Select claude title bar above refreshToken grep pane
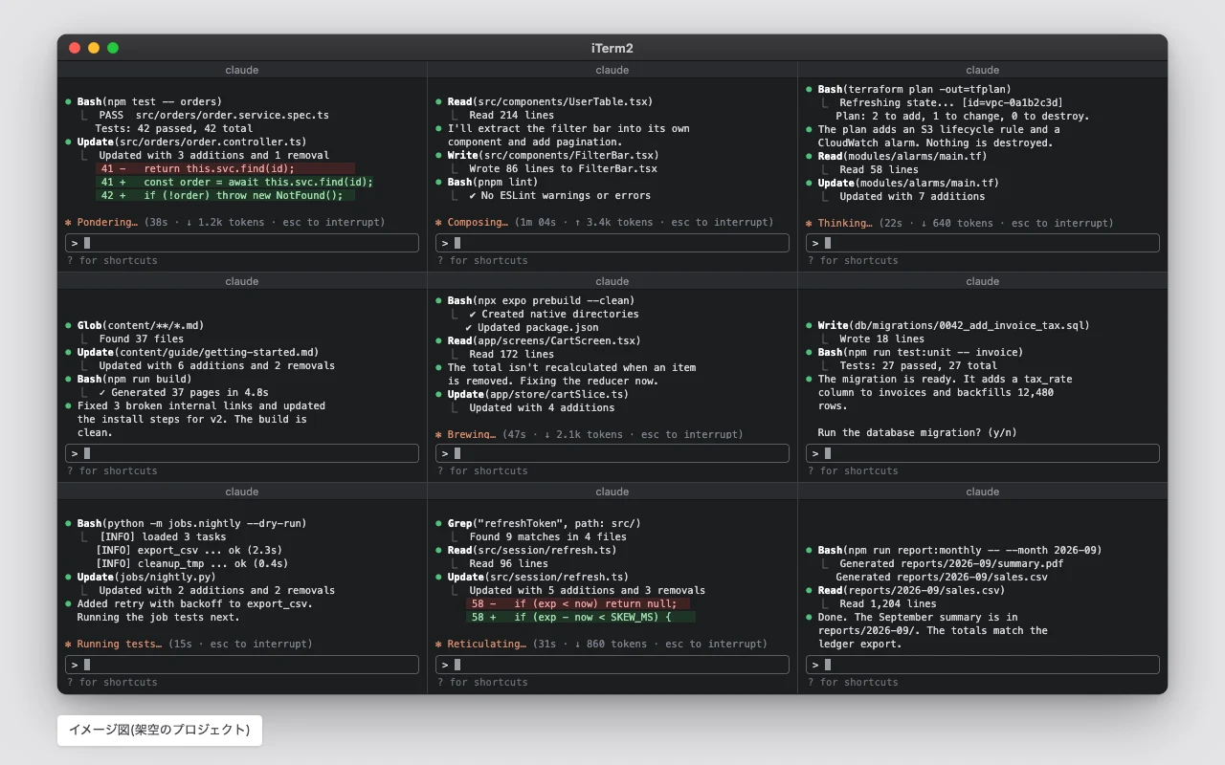 [612, 492]
